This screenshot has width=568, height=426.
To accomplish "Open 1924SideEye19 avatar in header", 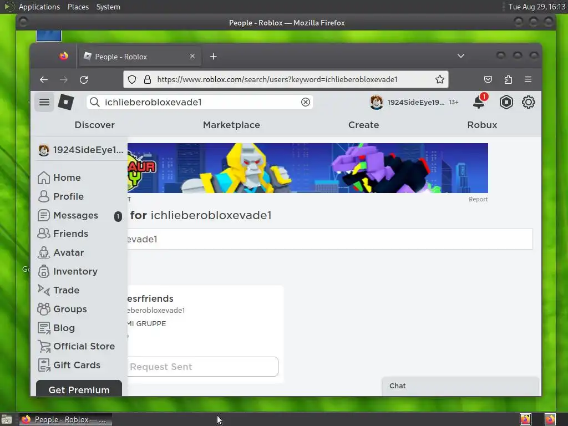I will 377,102.
